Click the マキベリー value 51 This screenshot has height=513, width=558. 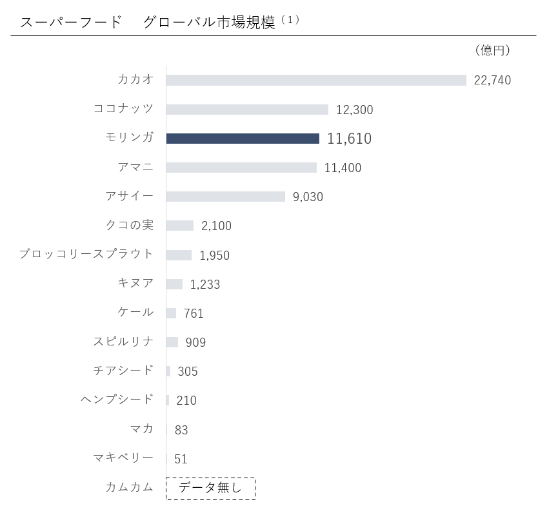coord(181,460)
